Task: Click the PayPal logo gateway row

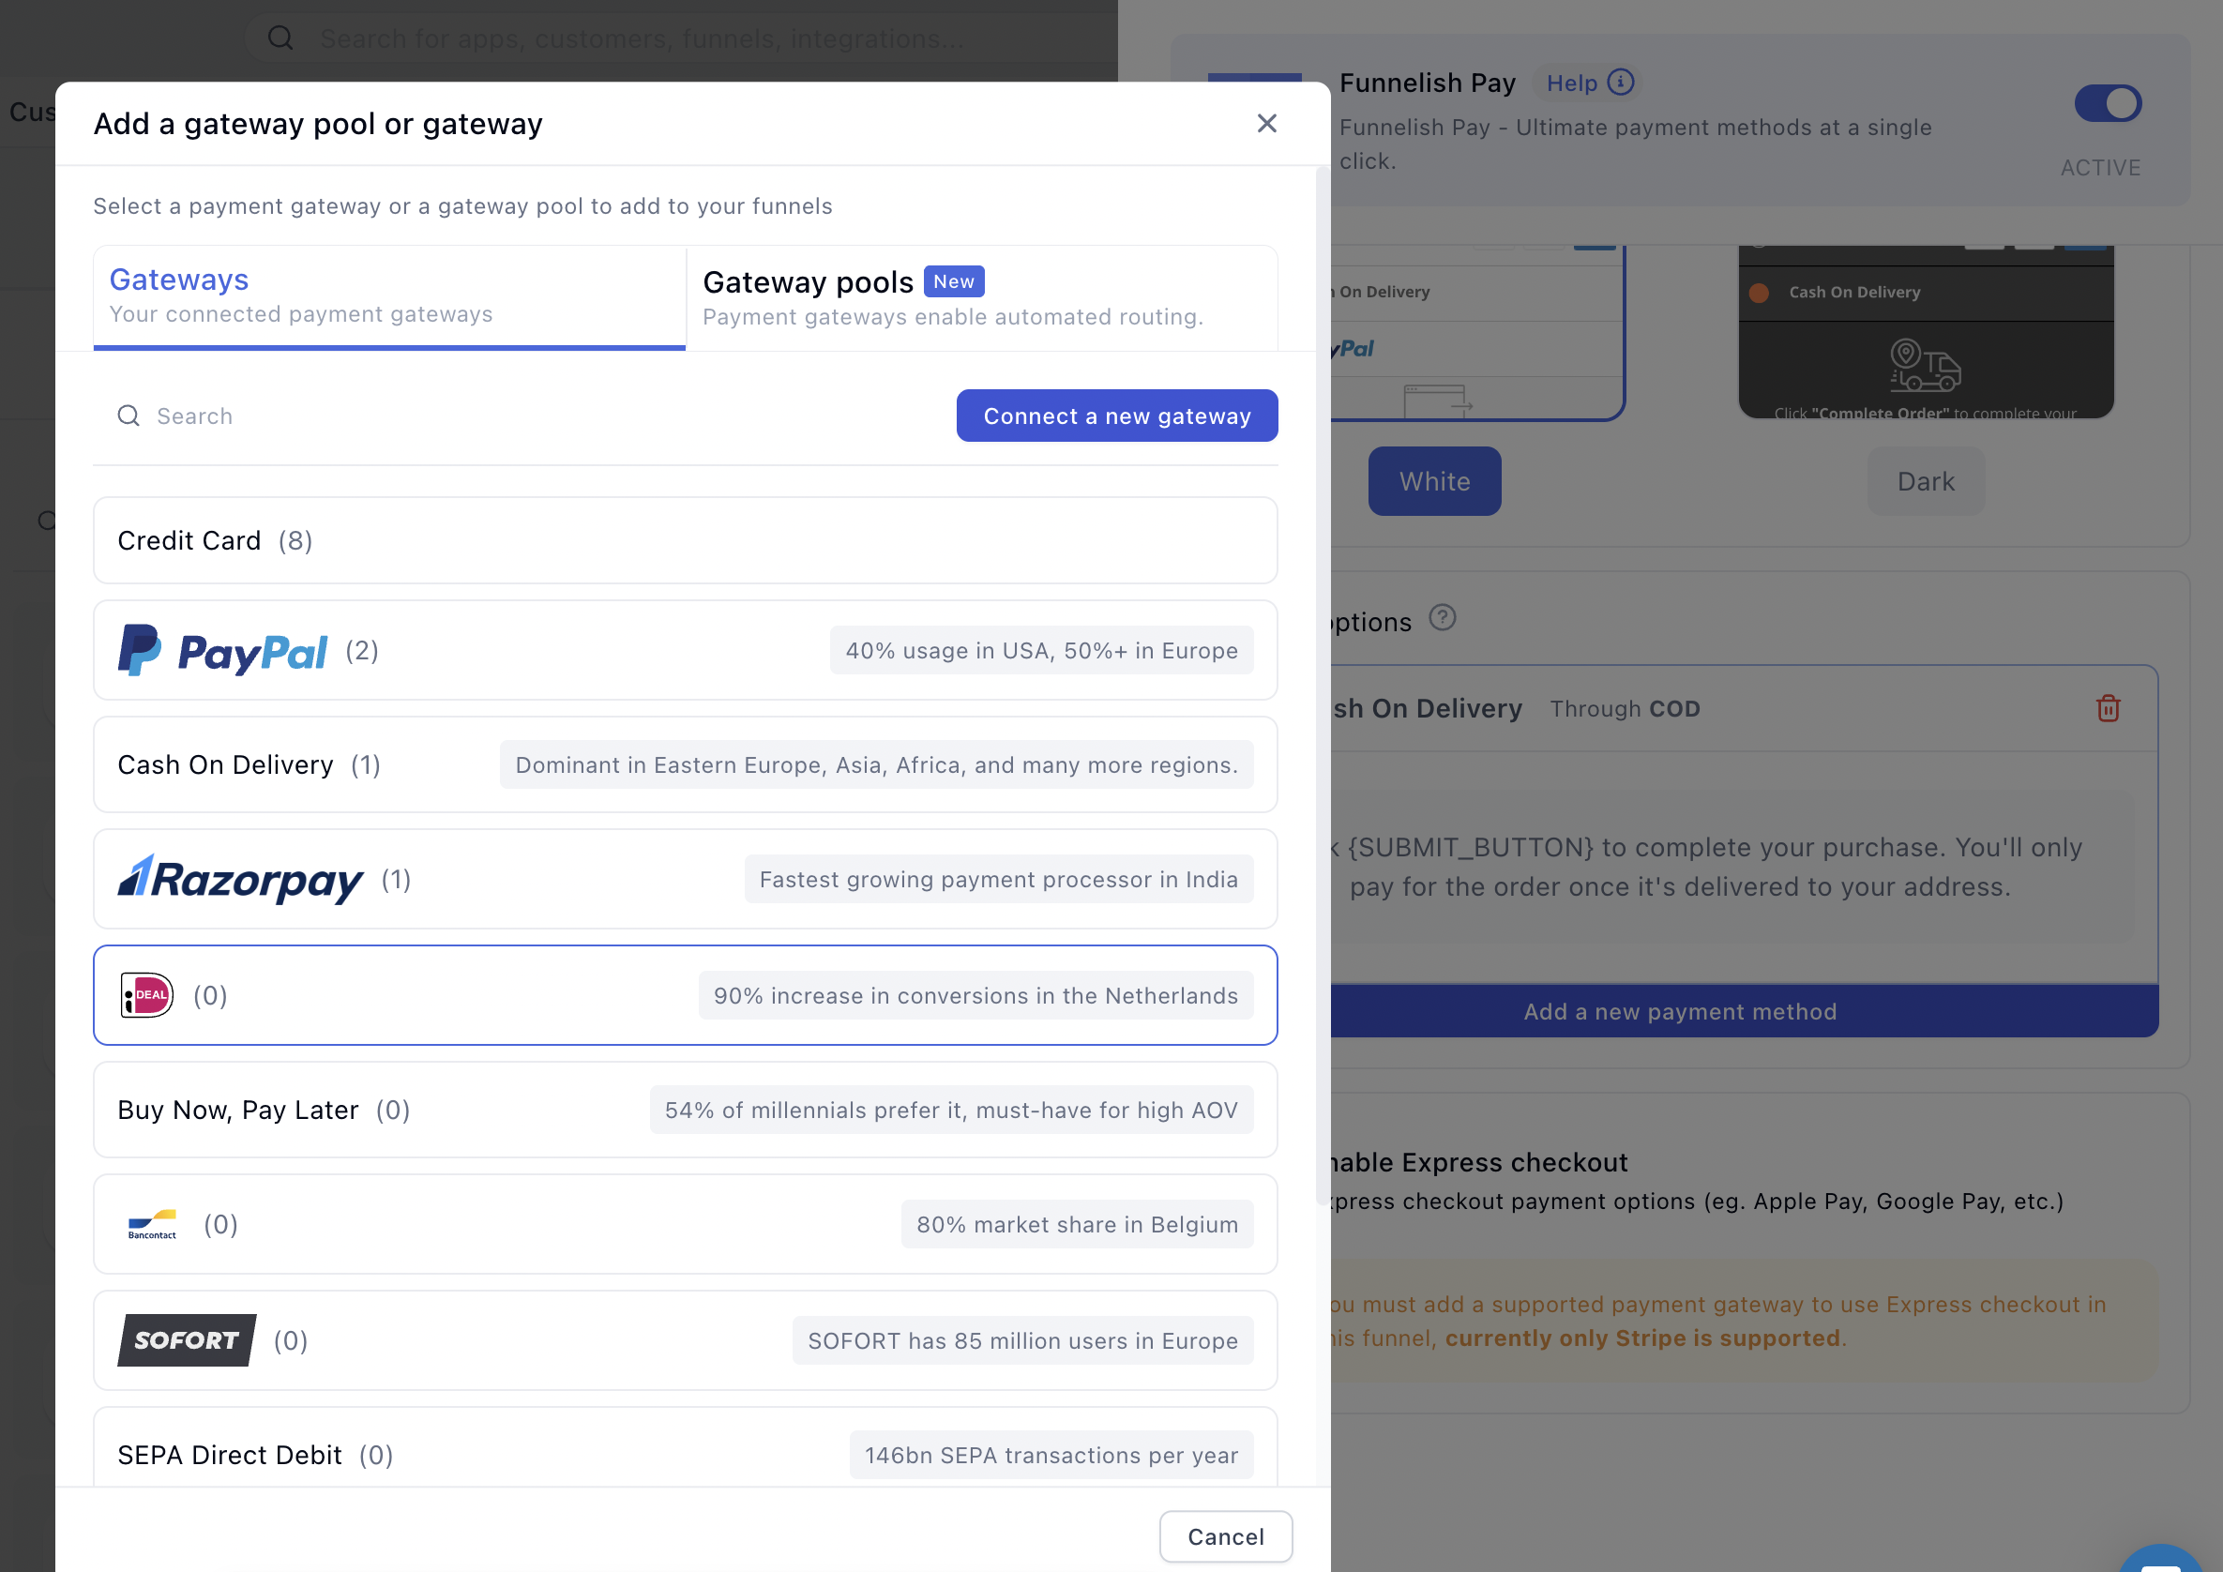Action: pyautogui.click(x=222, y=651)
